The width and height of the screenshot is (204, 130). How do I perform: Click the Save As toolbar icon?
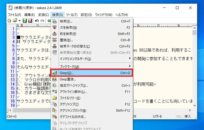point(30,21)
